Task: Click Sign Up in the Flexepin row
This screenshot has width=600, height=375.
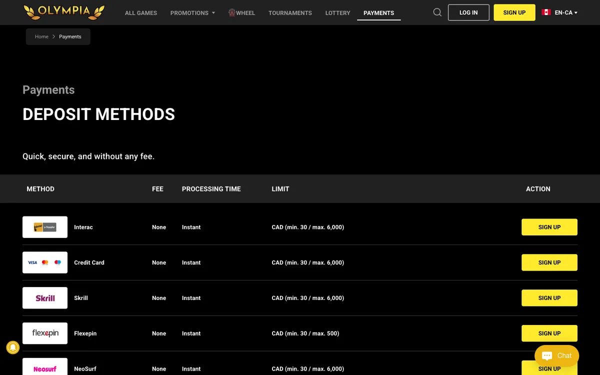Action: tap(549, 333)
